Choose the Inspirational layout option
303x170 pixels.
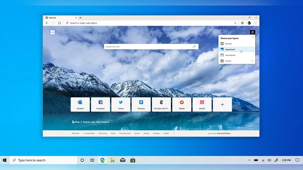230,50
